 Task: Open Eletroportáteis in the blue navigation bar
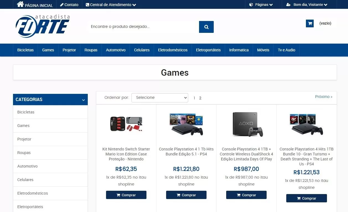pos(208,50)
